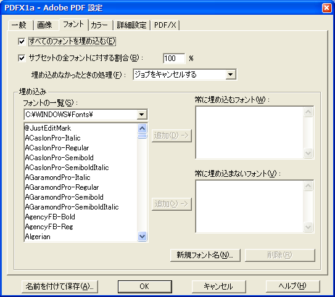Go to the カラー tab
This screenshot has width=335, height=297.
(100, 25)
